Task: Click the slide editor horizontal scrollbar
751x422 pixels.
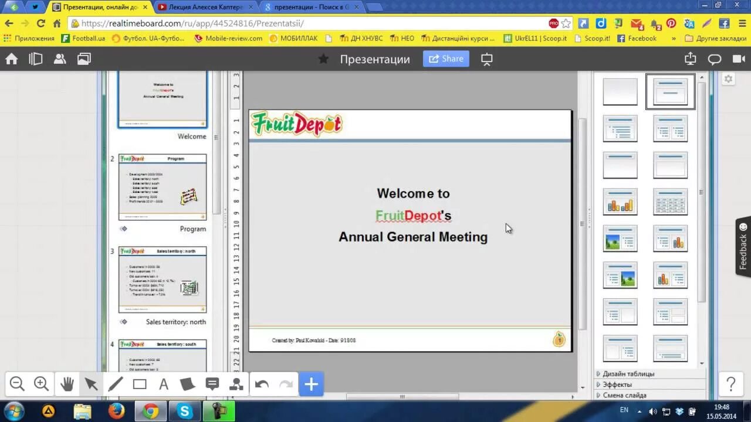Action: tap(402, 397)
